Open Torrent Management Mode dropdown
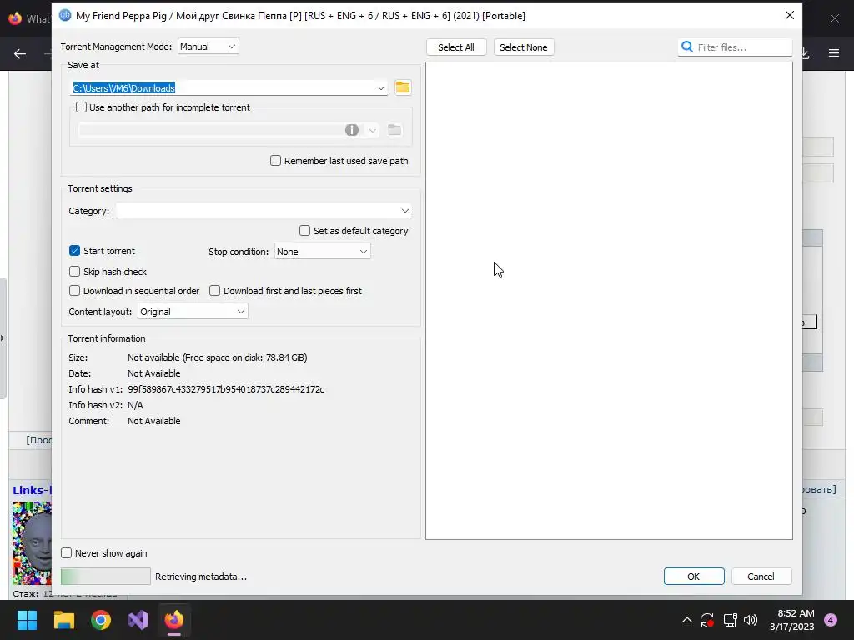 click(208, 47)
